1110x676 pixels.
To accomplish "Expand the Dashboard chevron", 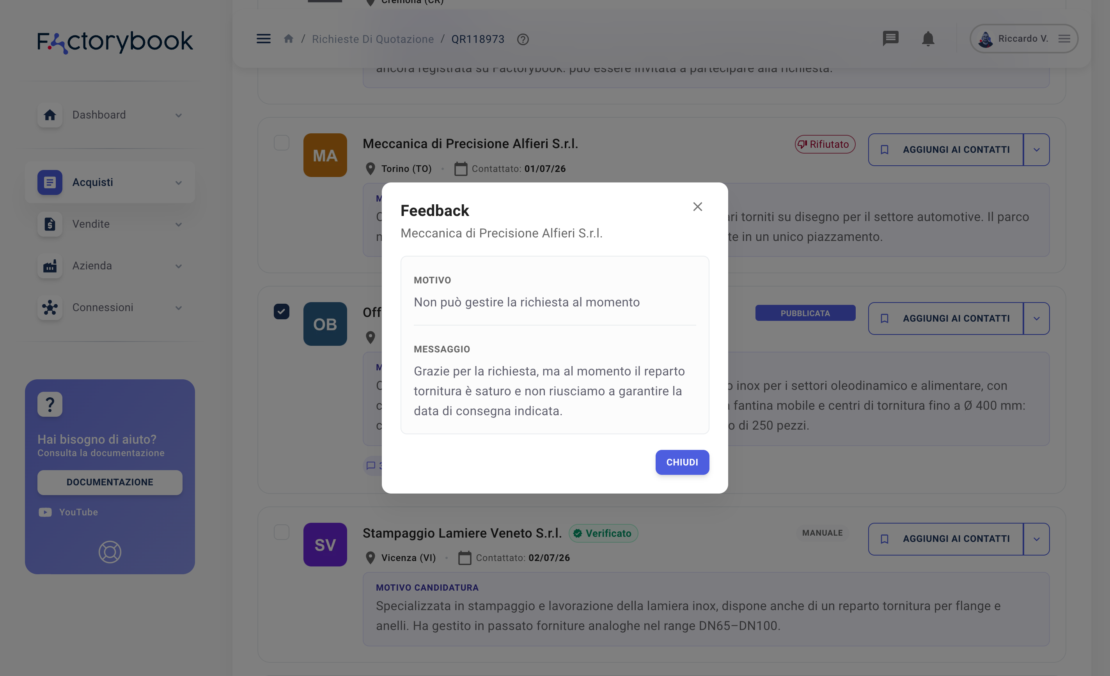I will click(x=179, y=115).
